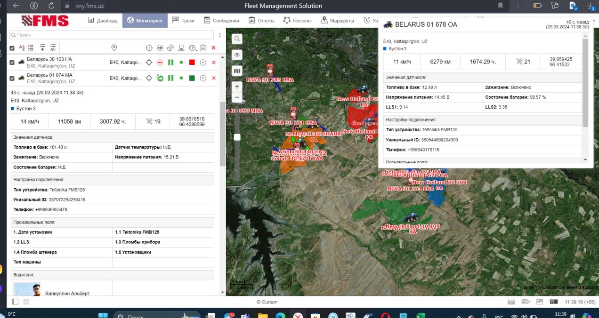The height and width of the screenshot is (318, 599).
Task: Select the grid layout icon at bottom-left
Action: [x=25, y=302]
